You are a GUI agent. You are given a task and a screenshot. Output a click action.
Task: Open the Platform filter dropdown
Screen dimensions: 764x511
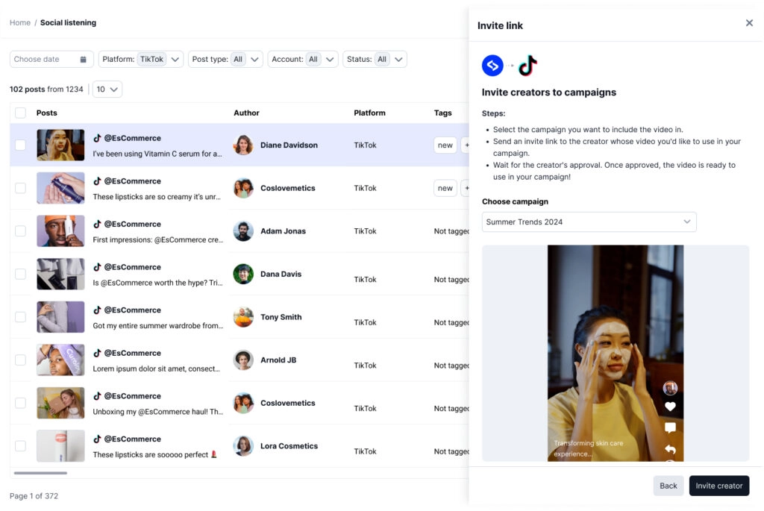pos(141,60)
